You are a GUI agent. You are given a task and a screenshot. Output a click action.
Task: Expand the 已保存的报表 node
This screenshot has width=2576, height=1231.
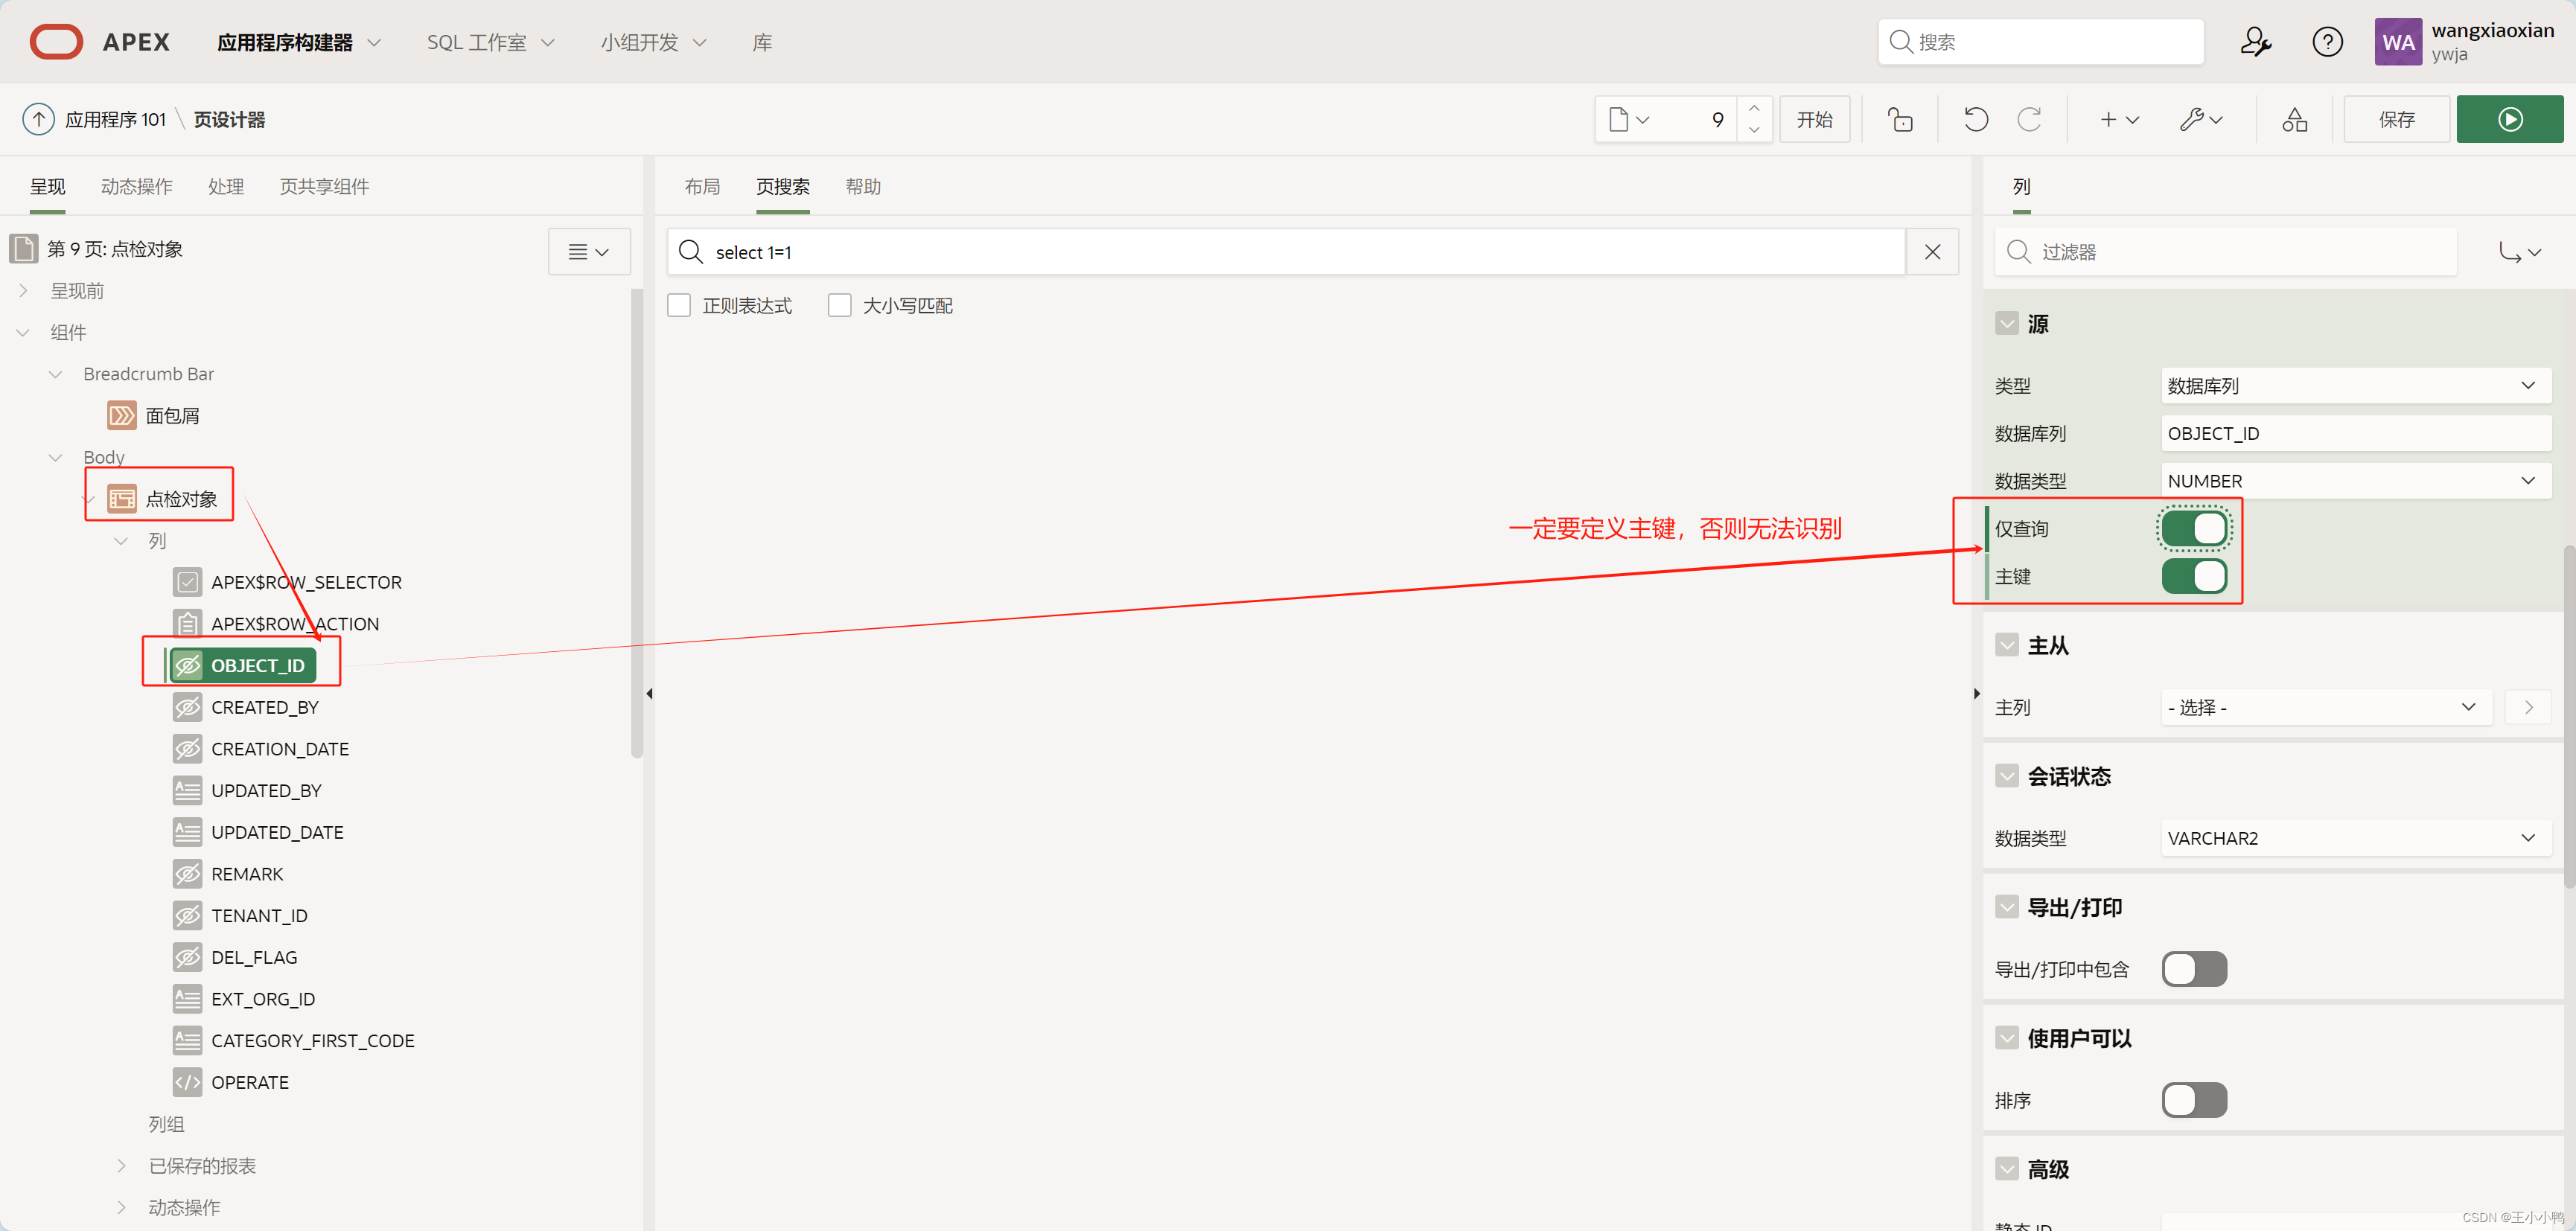[121, 1165]
